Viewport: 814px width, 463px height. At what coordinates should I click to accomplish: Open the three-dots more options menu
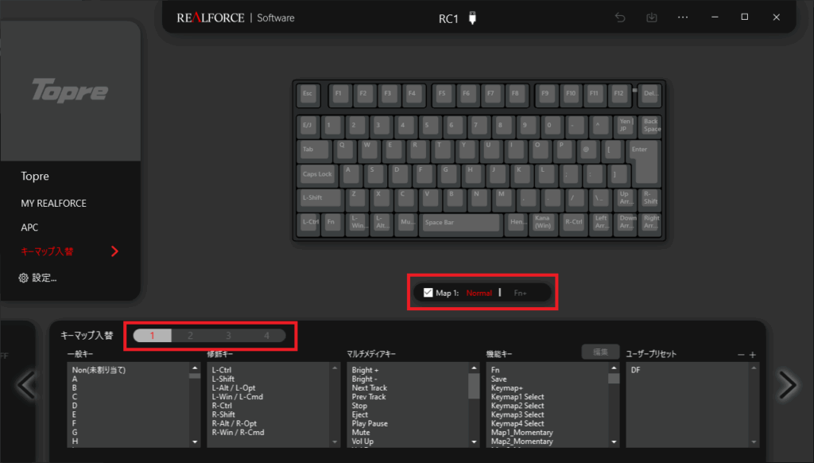(683, 18)
